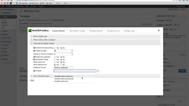
Task: Click info icon beside Template
Action: 34,71
